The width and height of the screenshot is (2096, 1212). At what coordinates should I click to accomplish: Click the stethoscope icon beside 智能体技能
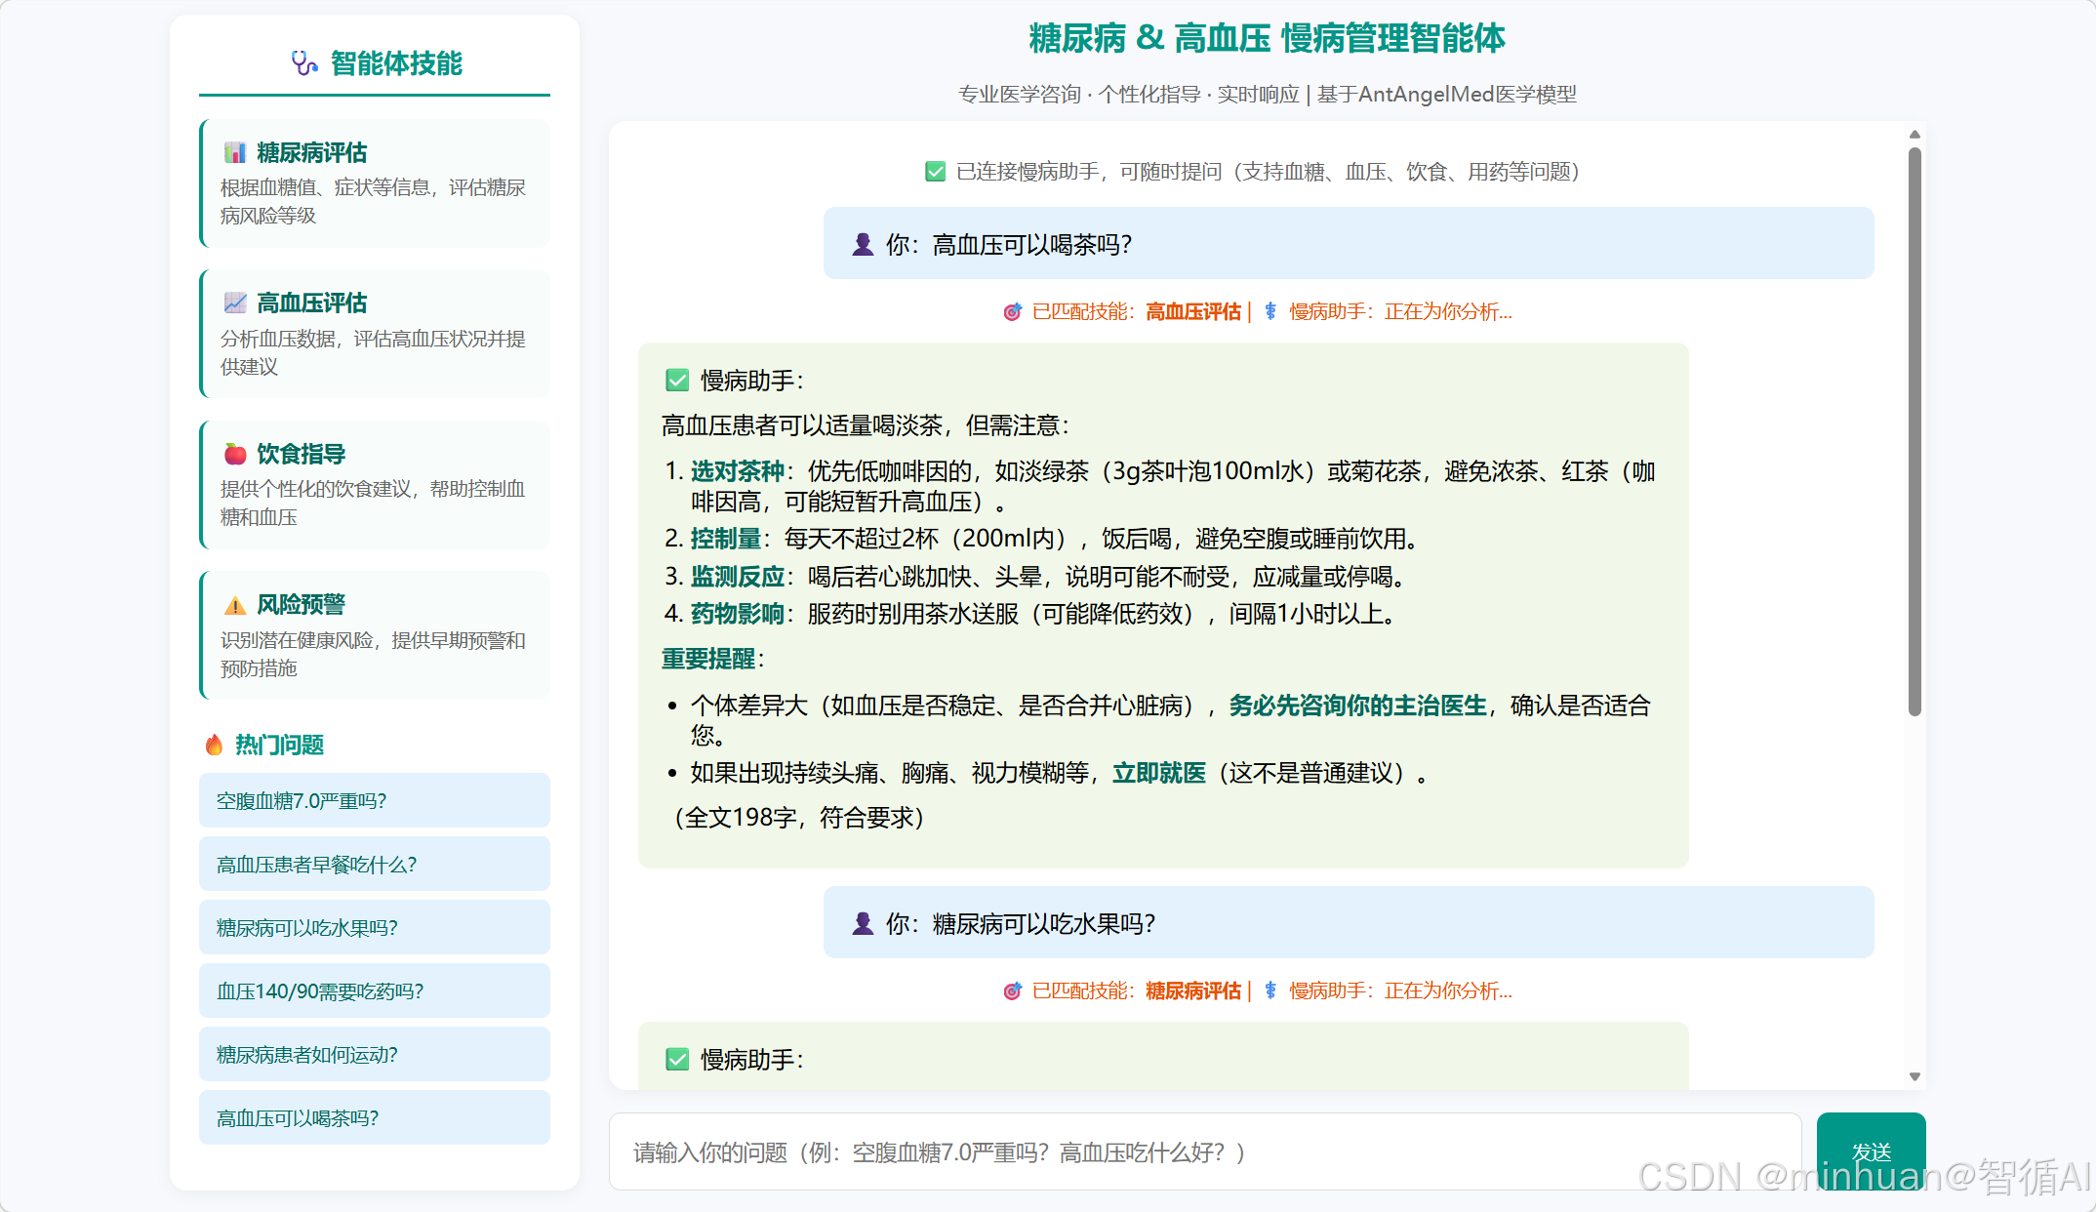[304, 63]
